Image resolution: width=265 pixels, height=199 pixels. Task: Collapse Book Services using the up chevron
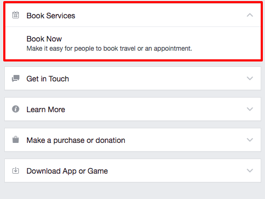click(250, 15)
